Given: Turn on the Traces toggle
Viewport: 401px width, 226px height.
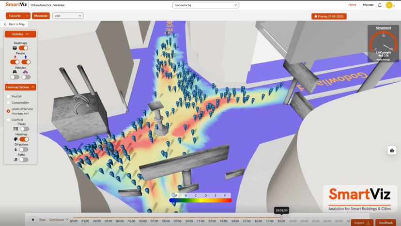Looking at the screenshot, I should pyautogui.click(x=24, y=129).
